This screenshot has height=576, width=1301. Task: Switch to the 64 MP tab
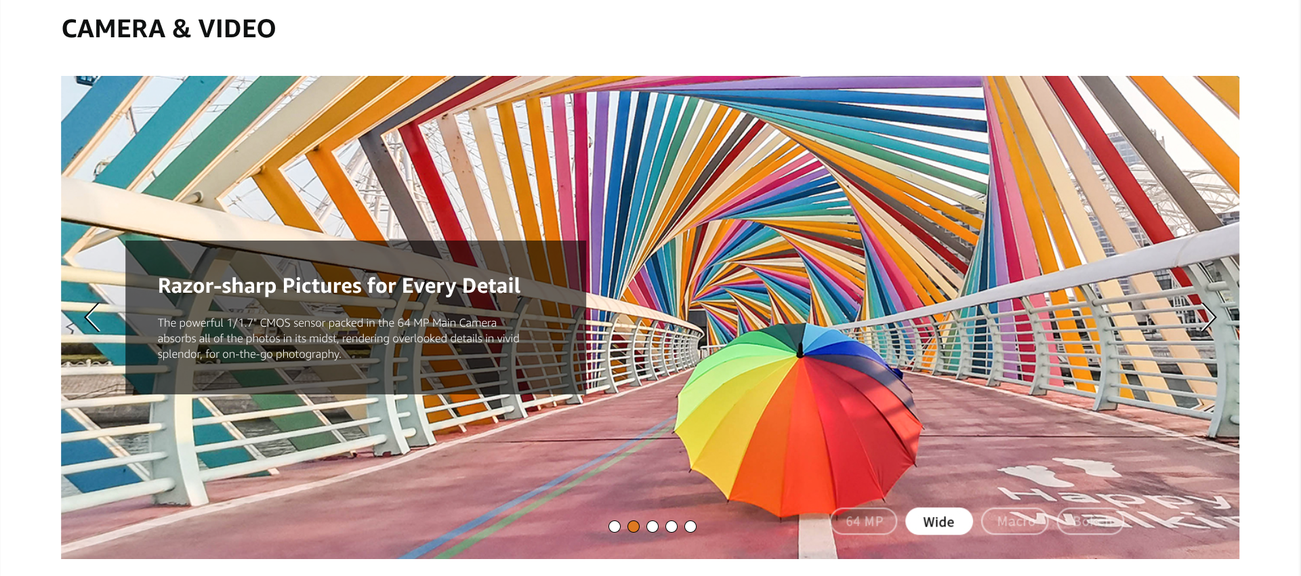point(864,521)
